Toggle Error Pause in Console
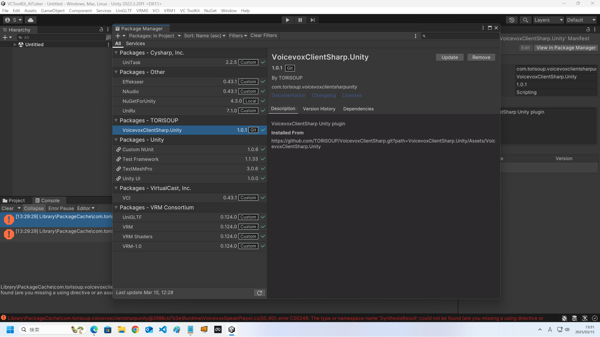Image resolution: width=600 pixels, height=337 pixels. click(x=61, y=208)
